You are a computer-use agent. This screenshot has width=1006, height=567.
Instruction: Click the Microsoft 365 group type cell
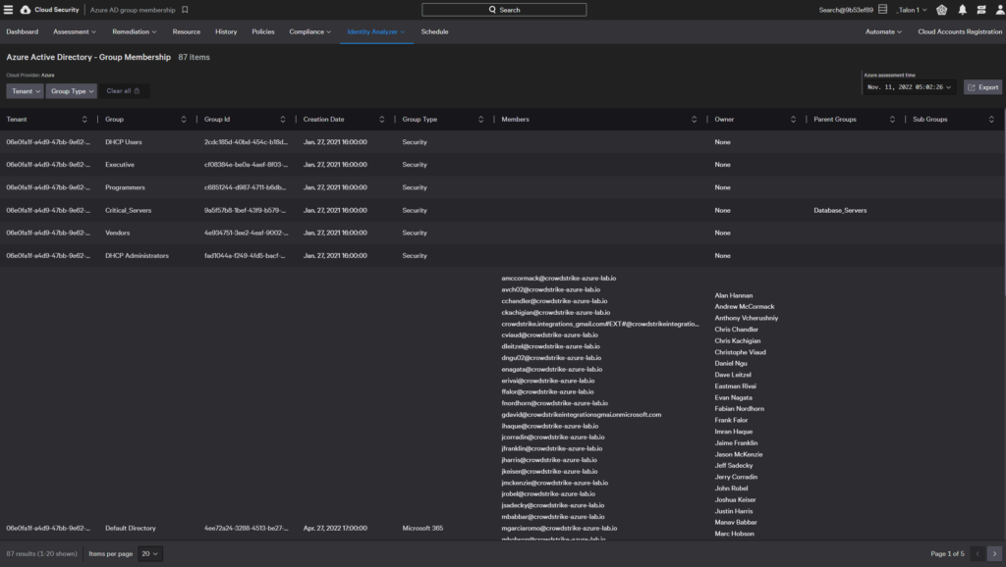coord(422,529)
